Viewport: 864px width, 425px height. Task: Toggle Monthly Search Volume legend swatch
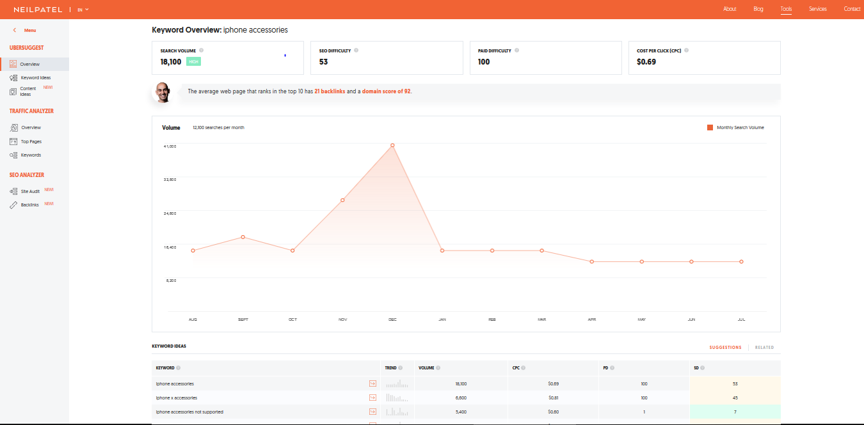point(710,128)
